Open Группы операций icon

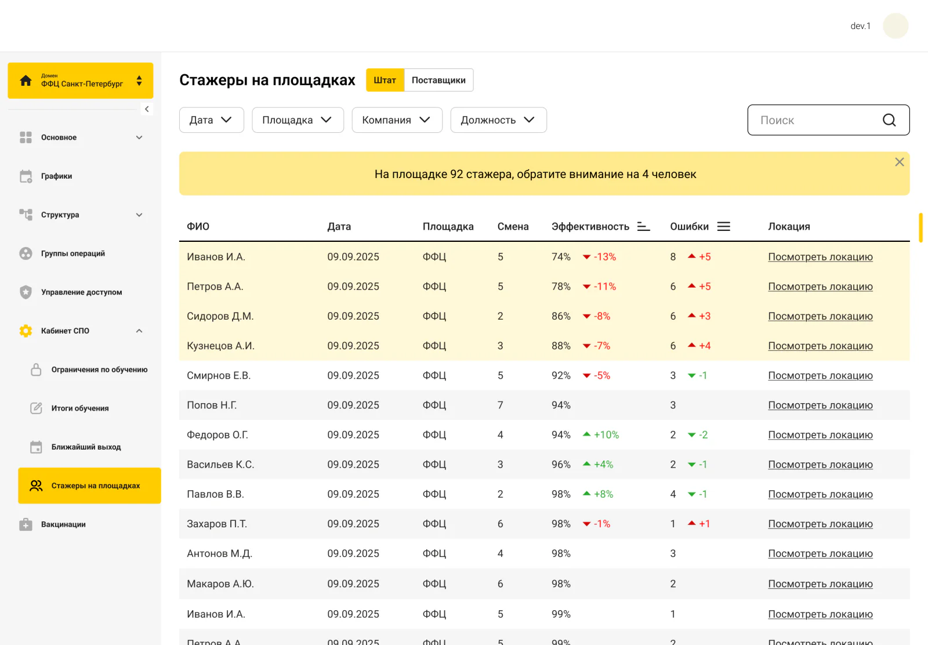point(26,253)
